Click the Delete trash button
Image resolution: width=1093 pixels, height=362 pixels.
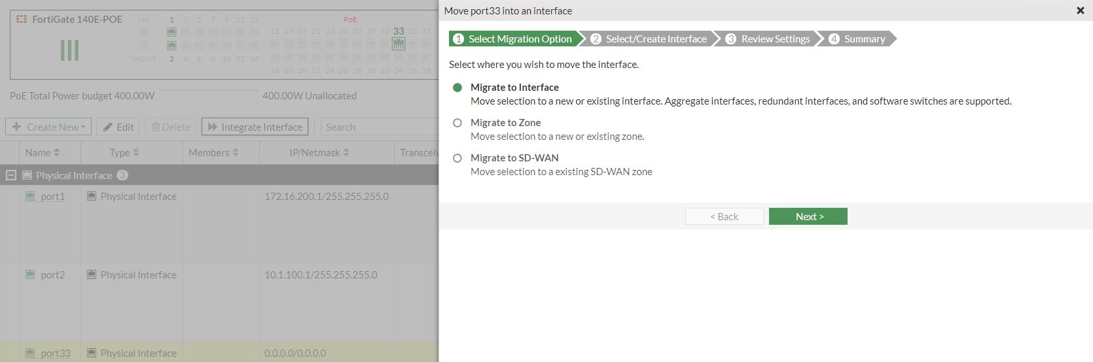[x=171, y=127]
